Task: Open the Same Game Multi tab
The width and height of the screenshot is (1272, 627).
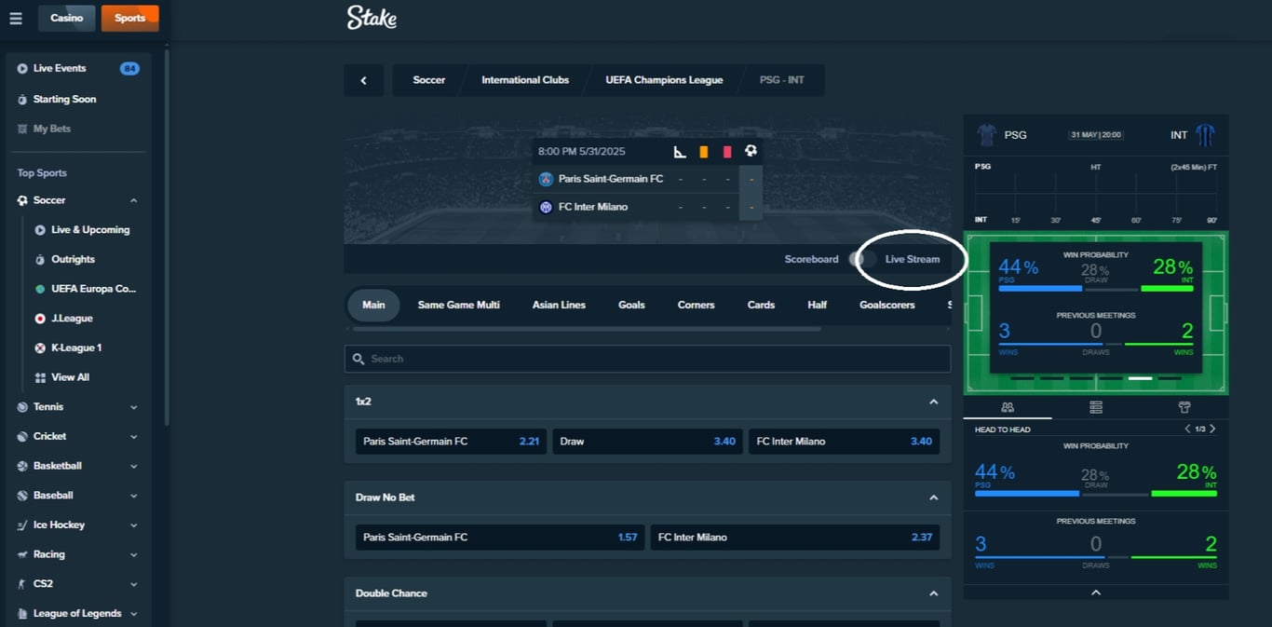Action: [458, 305]
